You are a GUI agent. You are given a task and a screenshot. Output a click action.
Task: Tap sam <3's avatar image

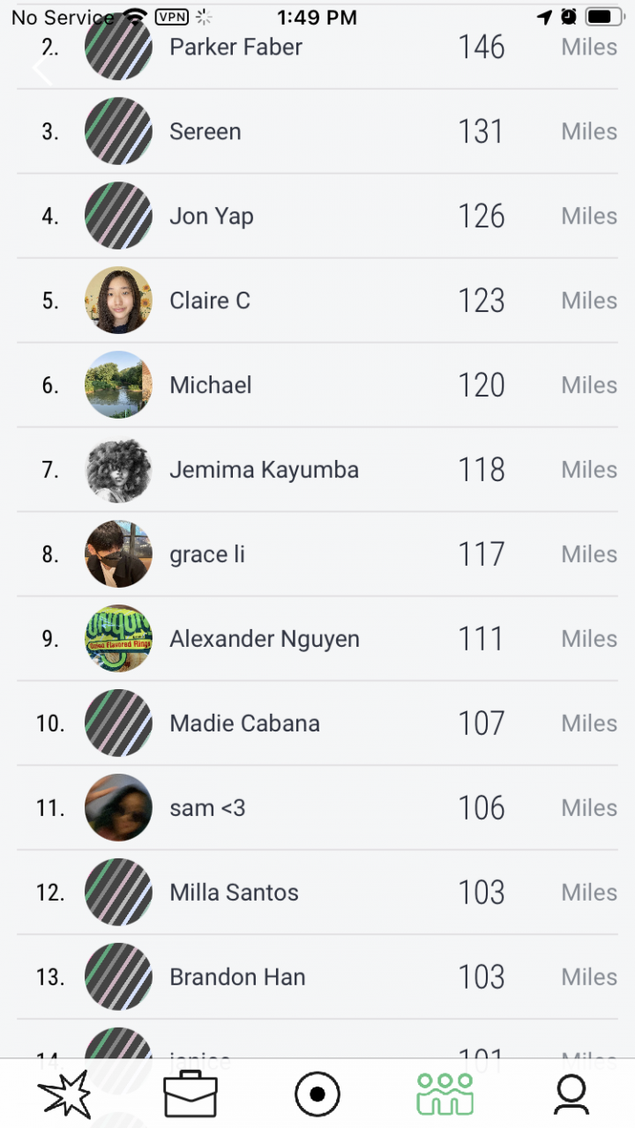click(x=118, y=808)
